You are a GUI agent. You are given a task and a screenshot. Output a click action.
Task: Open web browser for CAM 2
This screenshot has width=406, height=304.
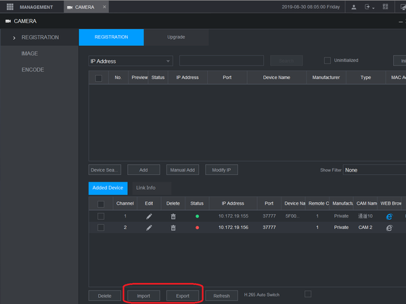pyautogui.click(x=389, y=228)
